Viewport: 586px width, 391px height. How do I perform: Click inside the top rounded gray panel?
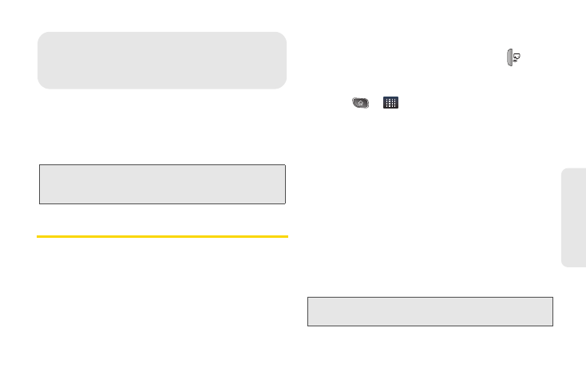click(x=162, y=60)
